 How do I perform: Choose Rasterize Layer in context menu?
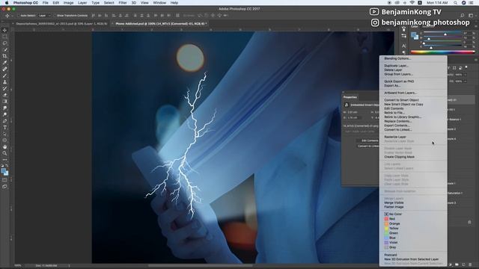(395, 137)
